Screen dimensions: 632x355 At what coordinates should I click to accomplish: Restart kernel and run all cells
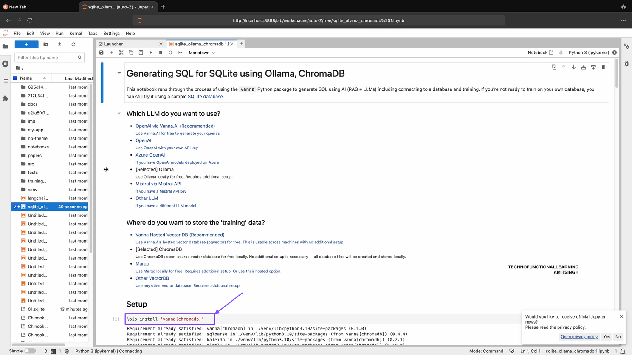click(x=181, y=53)
